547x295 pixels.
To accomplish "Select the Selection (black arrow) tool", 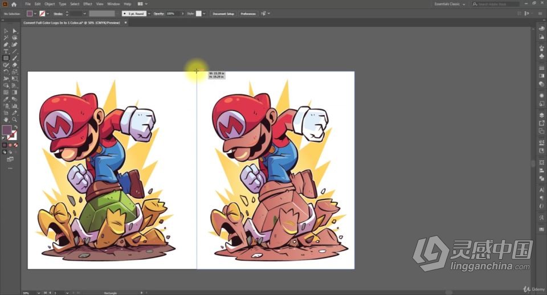I will pyautogui.click(x=6, y=31).
